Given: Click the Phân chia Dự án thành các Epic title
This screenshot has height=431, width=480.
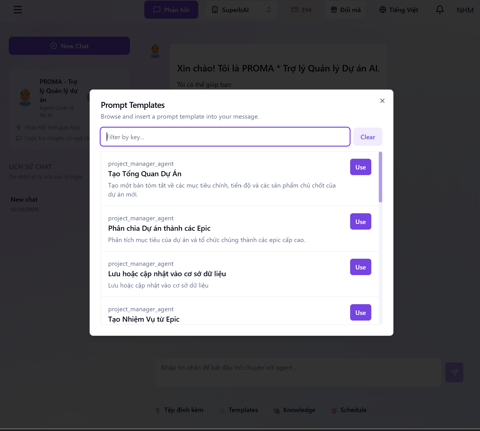Looking at the screenshot, I should (x=159, y=228).
